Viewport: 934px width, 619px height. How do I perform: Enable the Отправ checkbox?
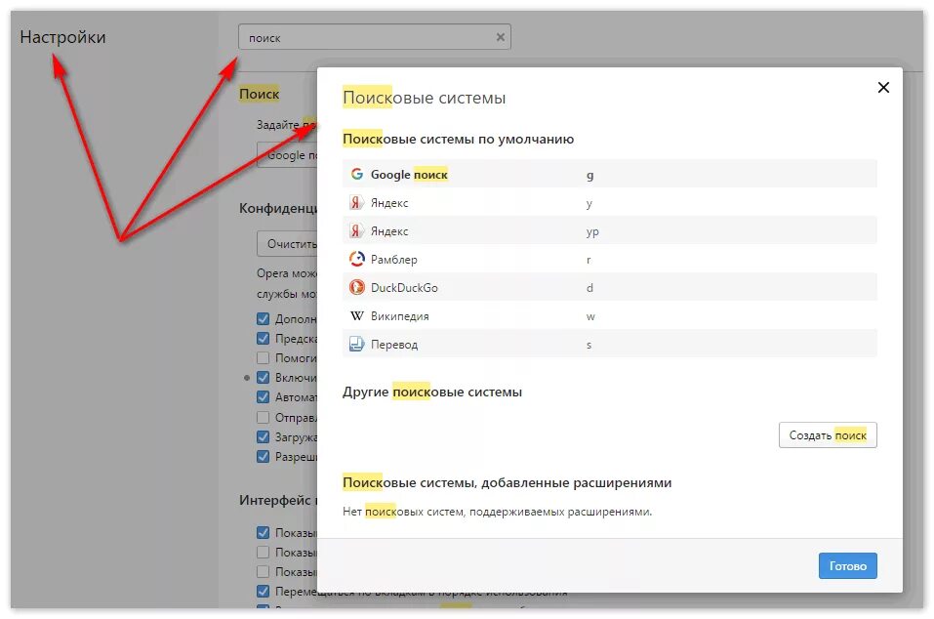pyautogui.click(x=263, y=417)
